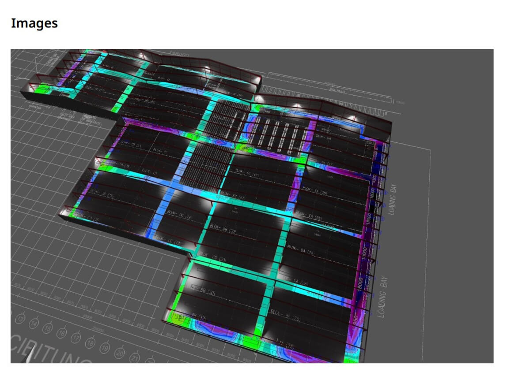Open the warehouse lighting render image

(x=252, y=206)
